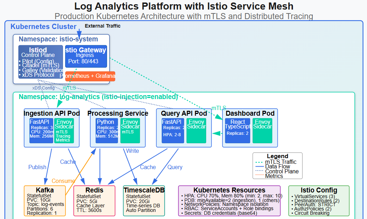This screenshot has width=367, height=219.
Task: Click the Redis box title
Action: (x=94, y=190)
